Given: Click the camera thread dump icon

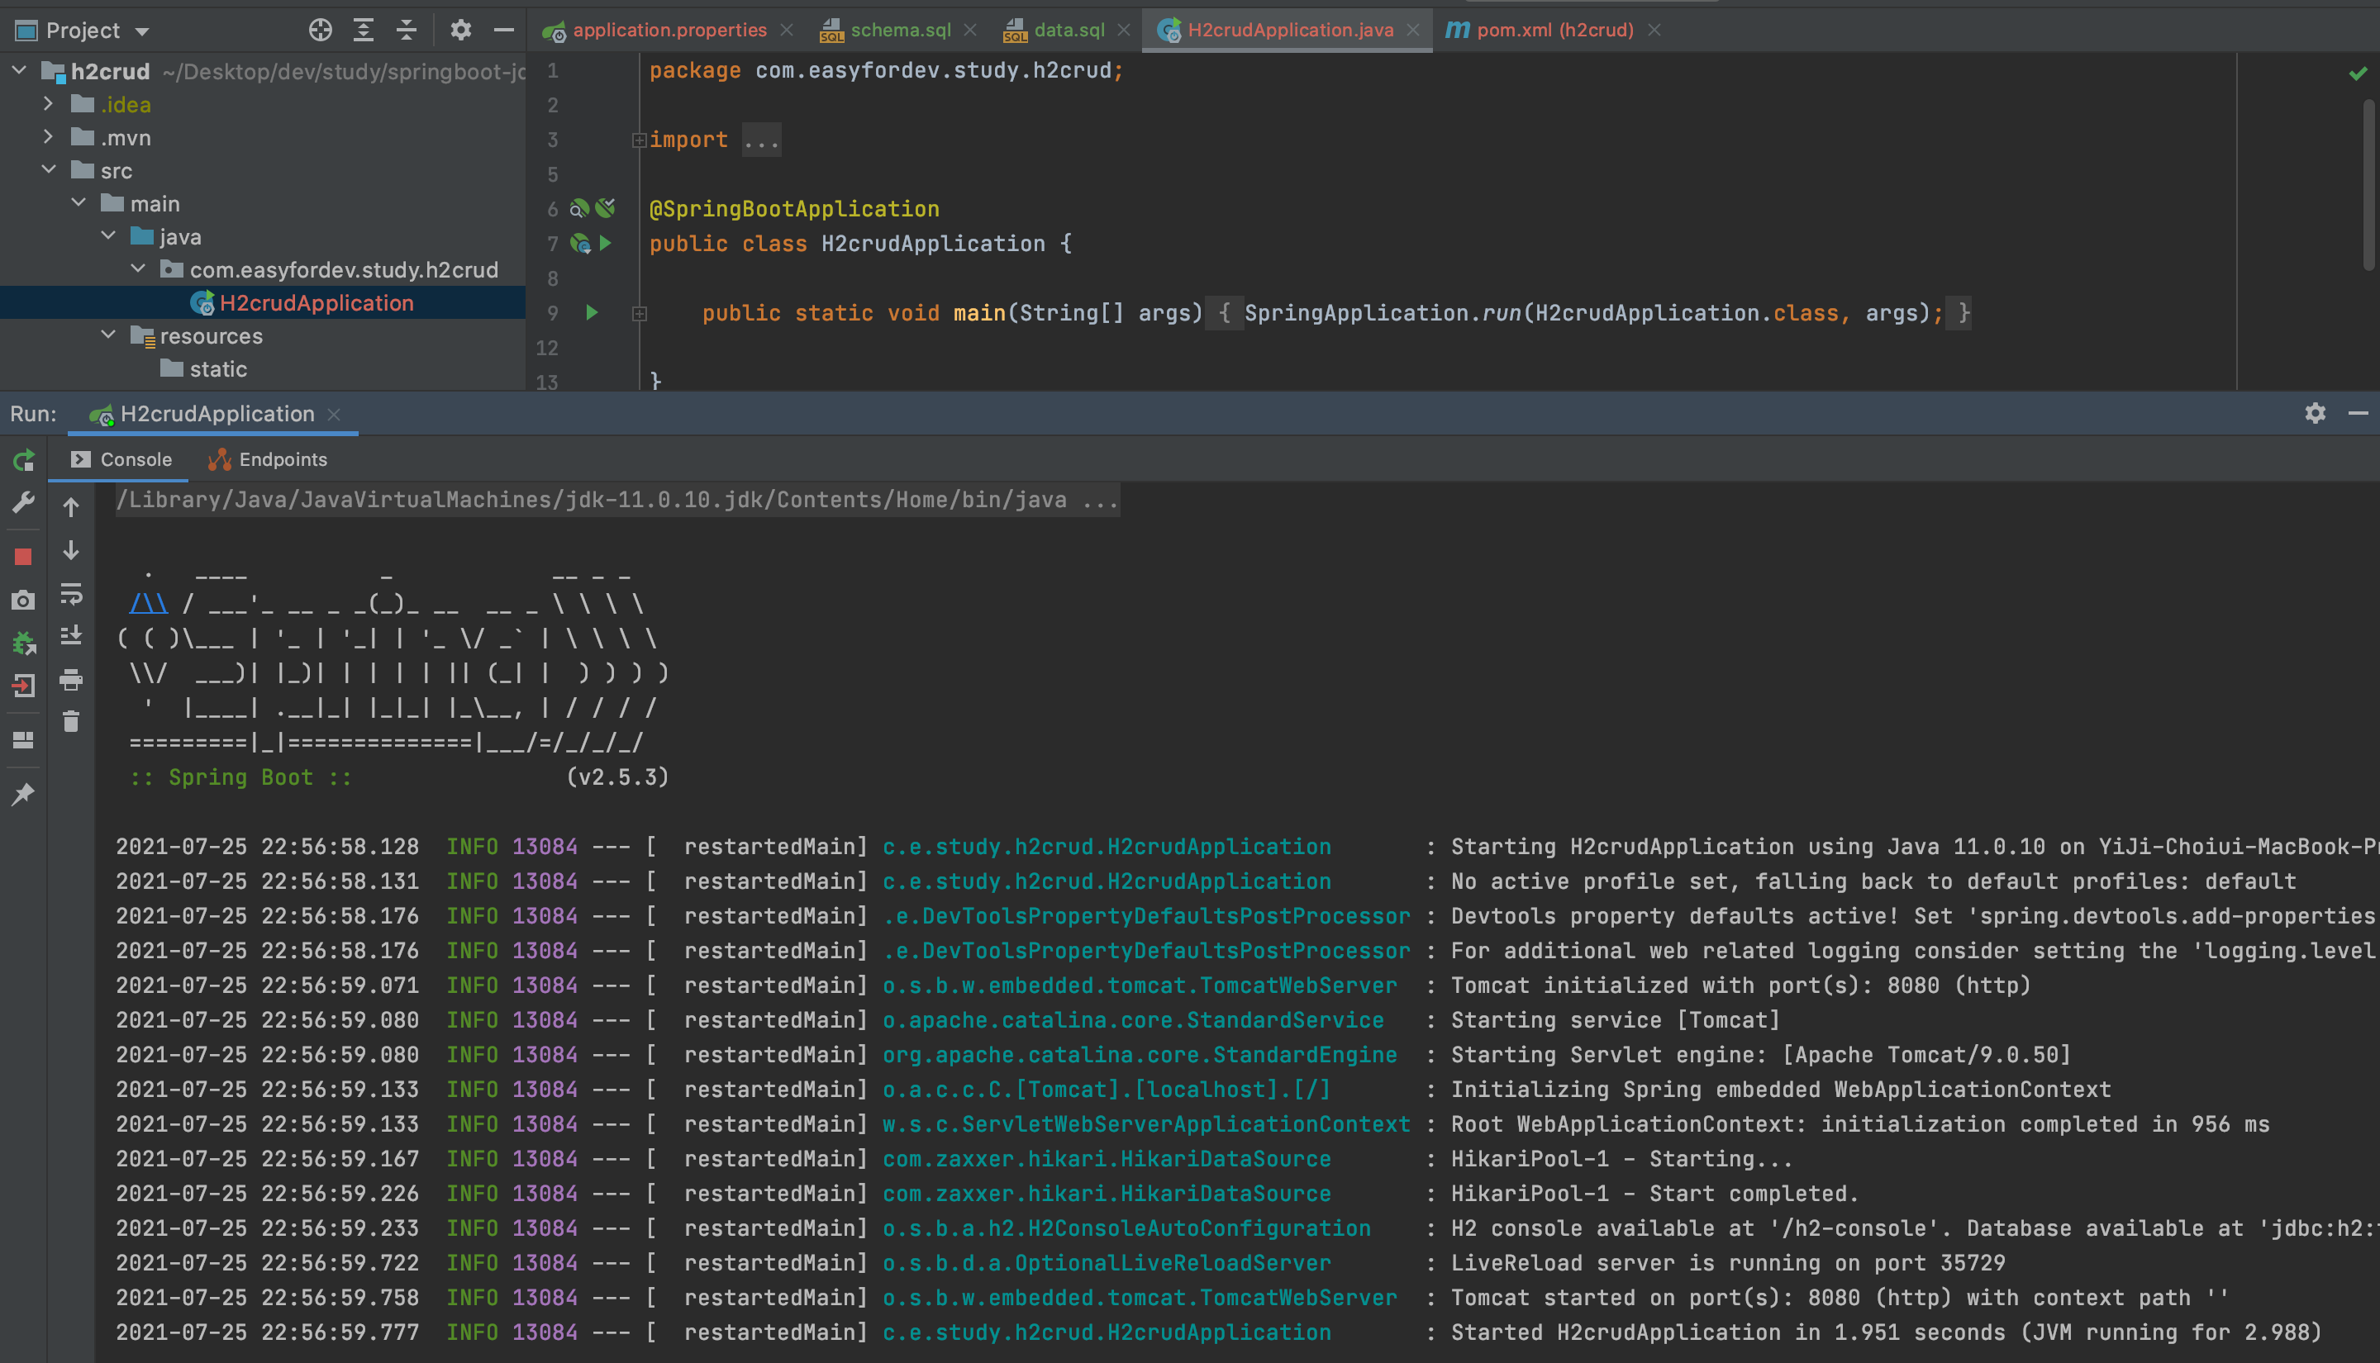Looking at the screenshot, I should (x=23, y=600).
